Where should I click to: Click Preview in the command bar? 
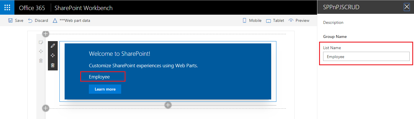[x=299, y=20]
